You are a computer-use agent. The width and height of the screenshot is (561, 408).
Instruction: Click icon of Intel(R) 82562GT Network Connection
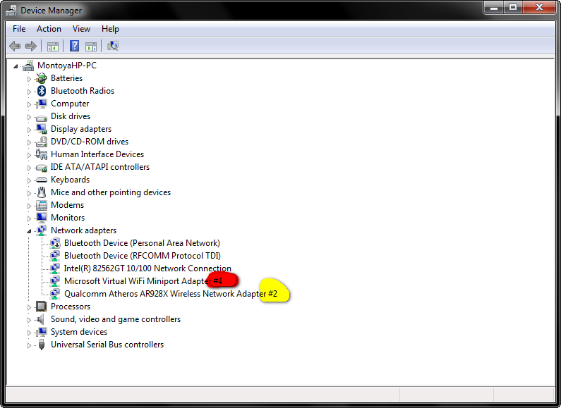pos(55,268)
